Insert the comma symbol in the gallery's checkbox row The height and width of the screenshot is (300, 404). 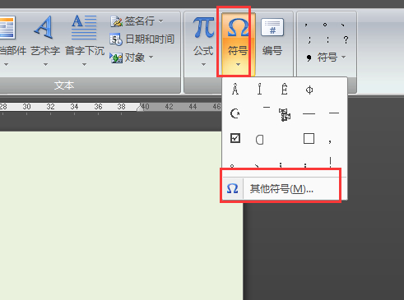coord(330,141)
